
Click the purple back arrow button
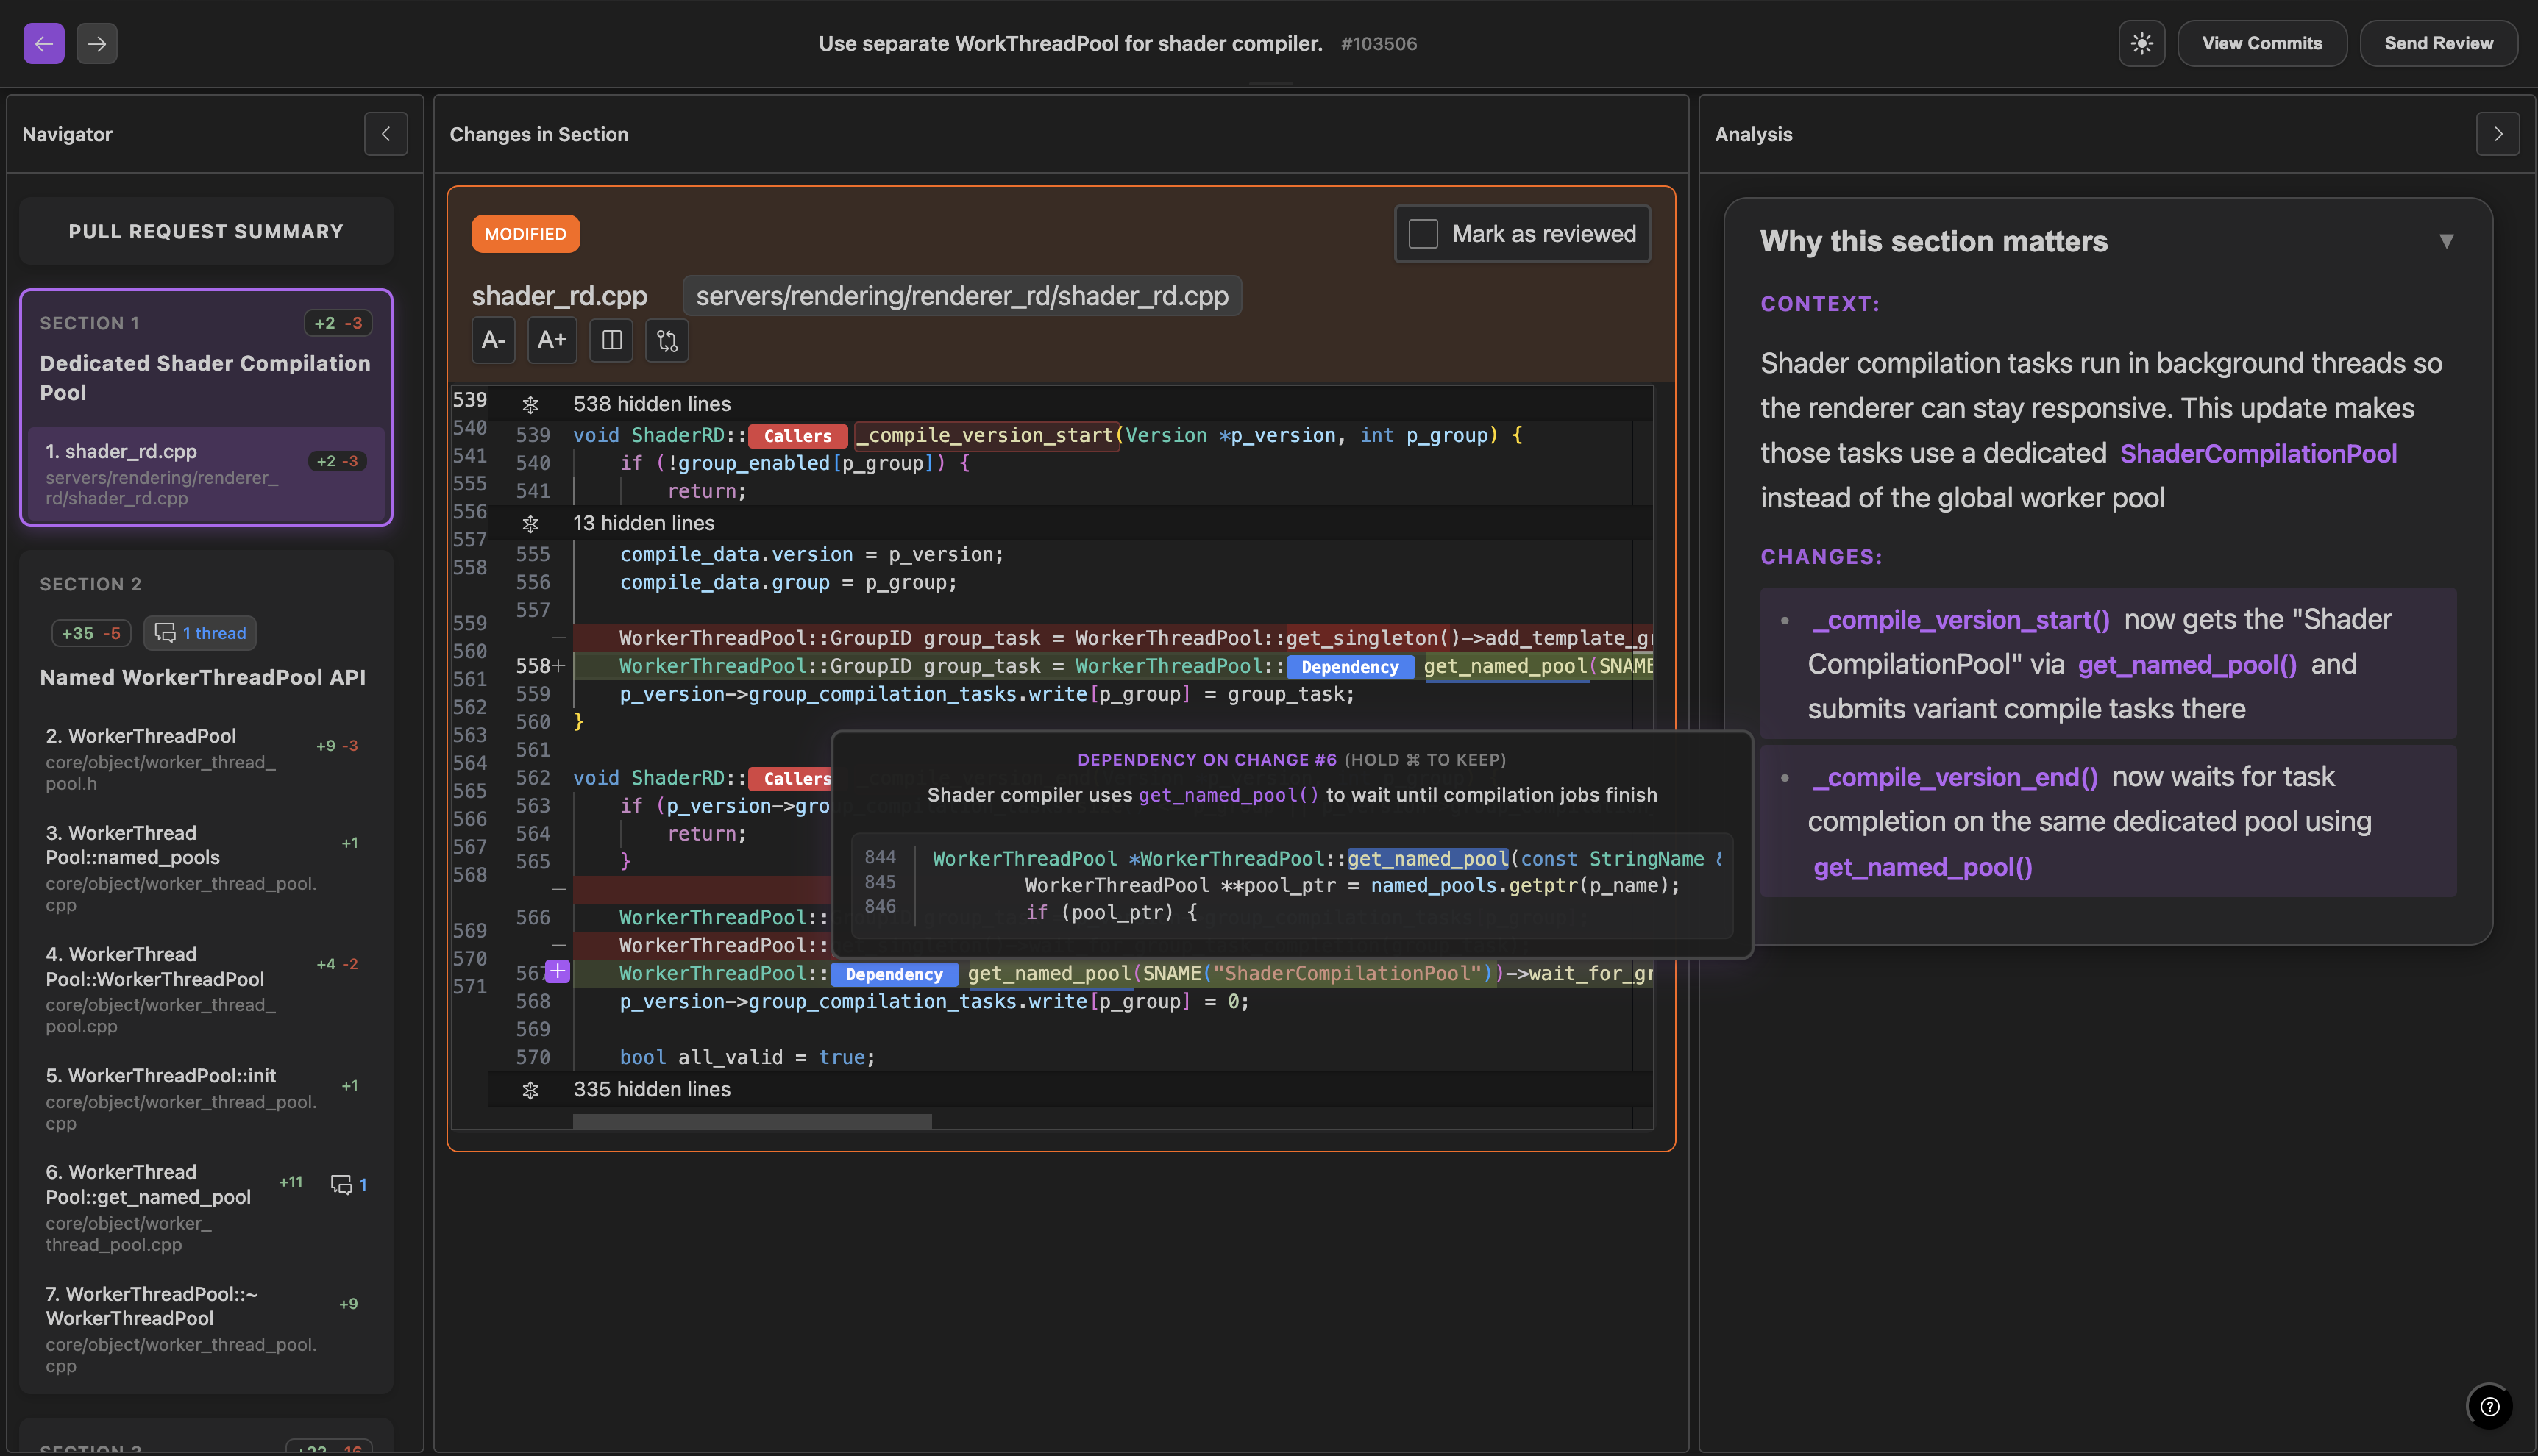coord(44,43)
